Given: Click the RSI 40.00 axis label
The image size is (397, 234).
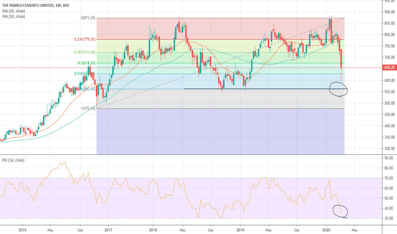Looking at the screenshot, I should tap(389, 208).
